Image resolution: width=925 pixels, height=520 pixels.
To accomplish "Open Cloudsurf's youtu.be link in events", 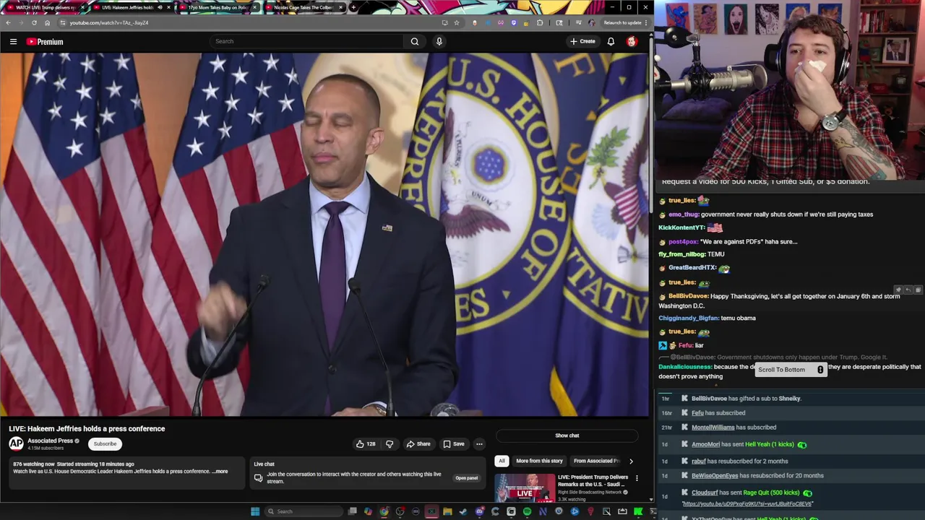I will [747, 503].
